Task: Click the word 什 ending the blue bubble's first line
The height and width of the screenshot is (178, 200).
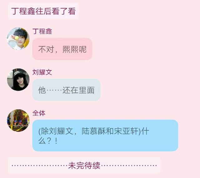Action: click(145, 131)
